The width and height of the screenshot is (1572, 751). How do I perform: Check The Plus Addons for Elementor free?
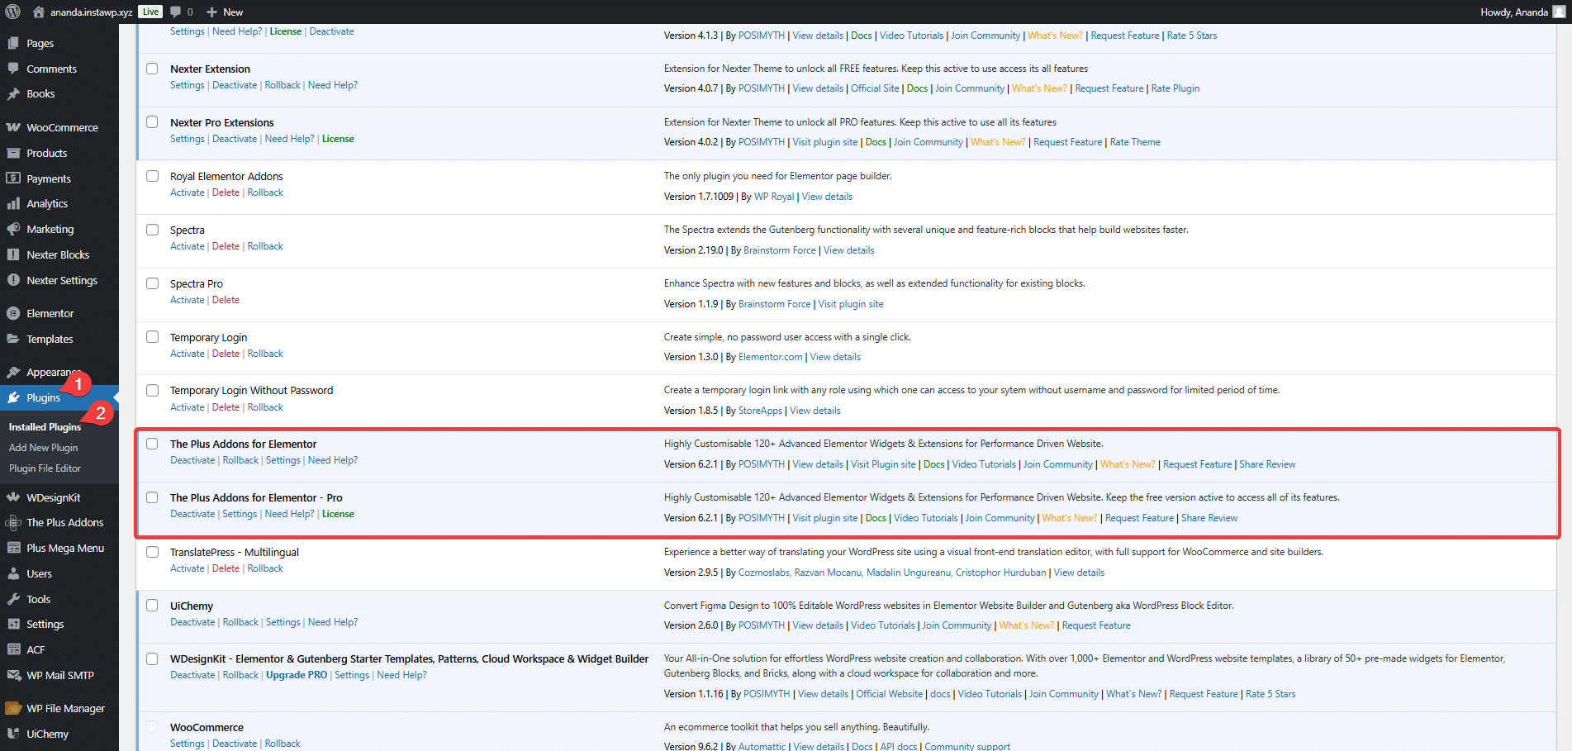(152, 444)
